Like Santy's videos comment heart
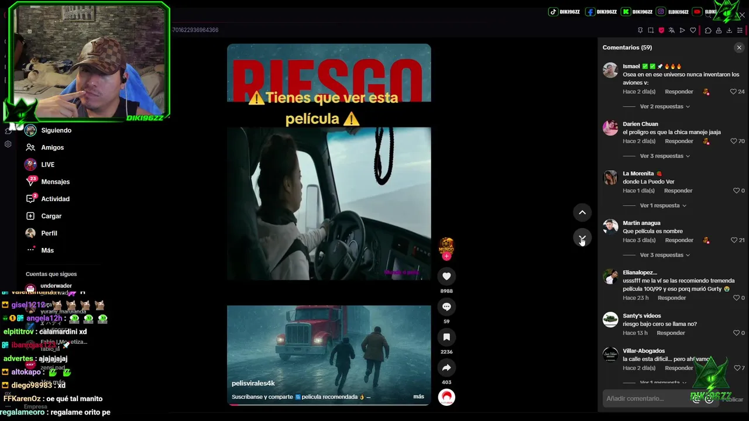This screenshot has height=421, width=749. [x=736, y=333]
